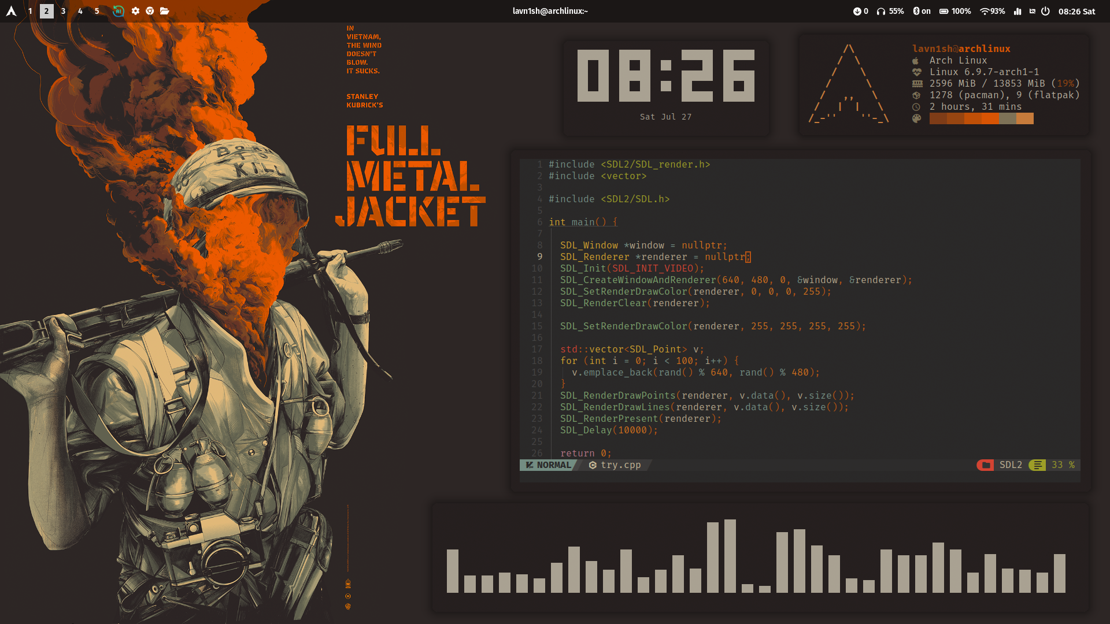The image size is (1110, 624).
Task: Click line 1 include SDL_render.h
Action: click(x=629, y=164)
